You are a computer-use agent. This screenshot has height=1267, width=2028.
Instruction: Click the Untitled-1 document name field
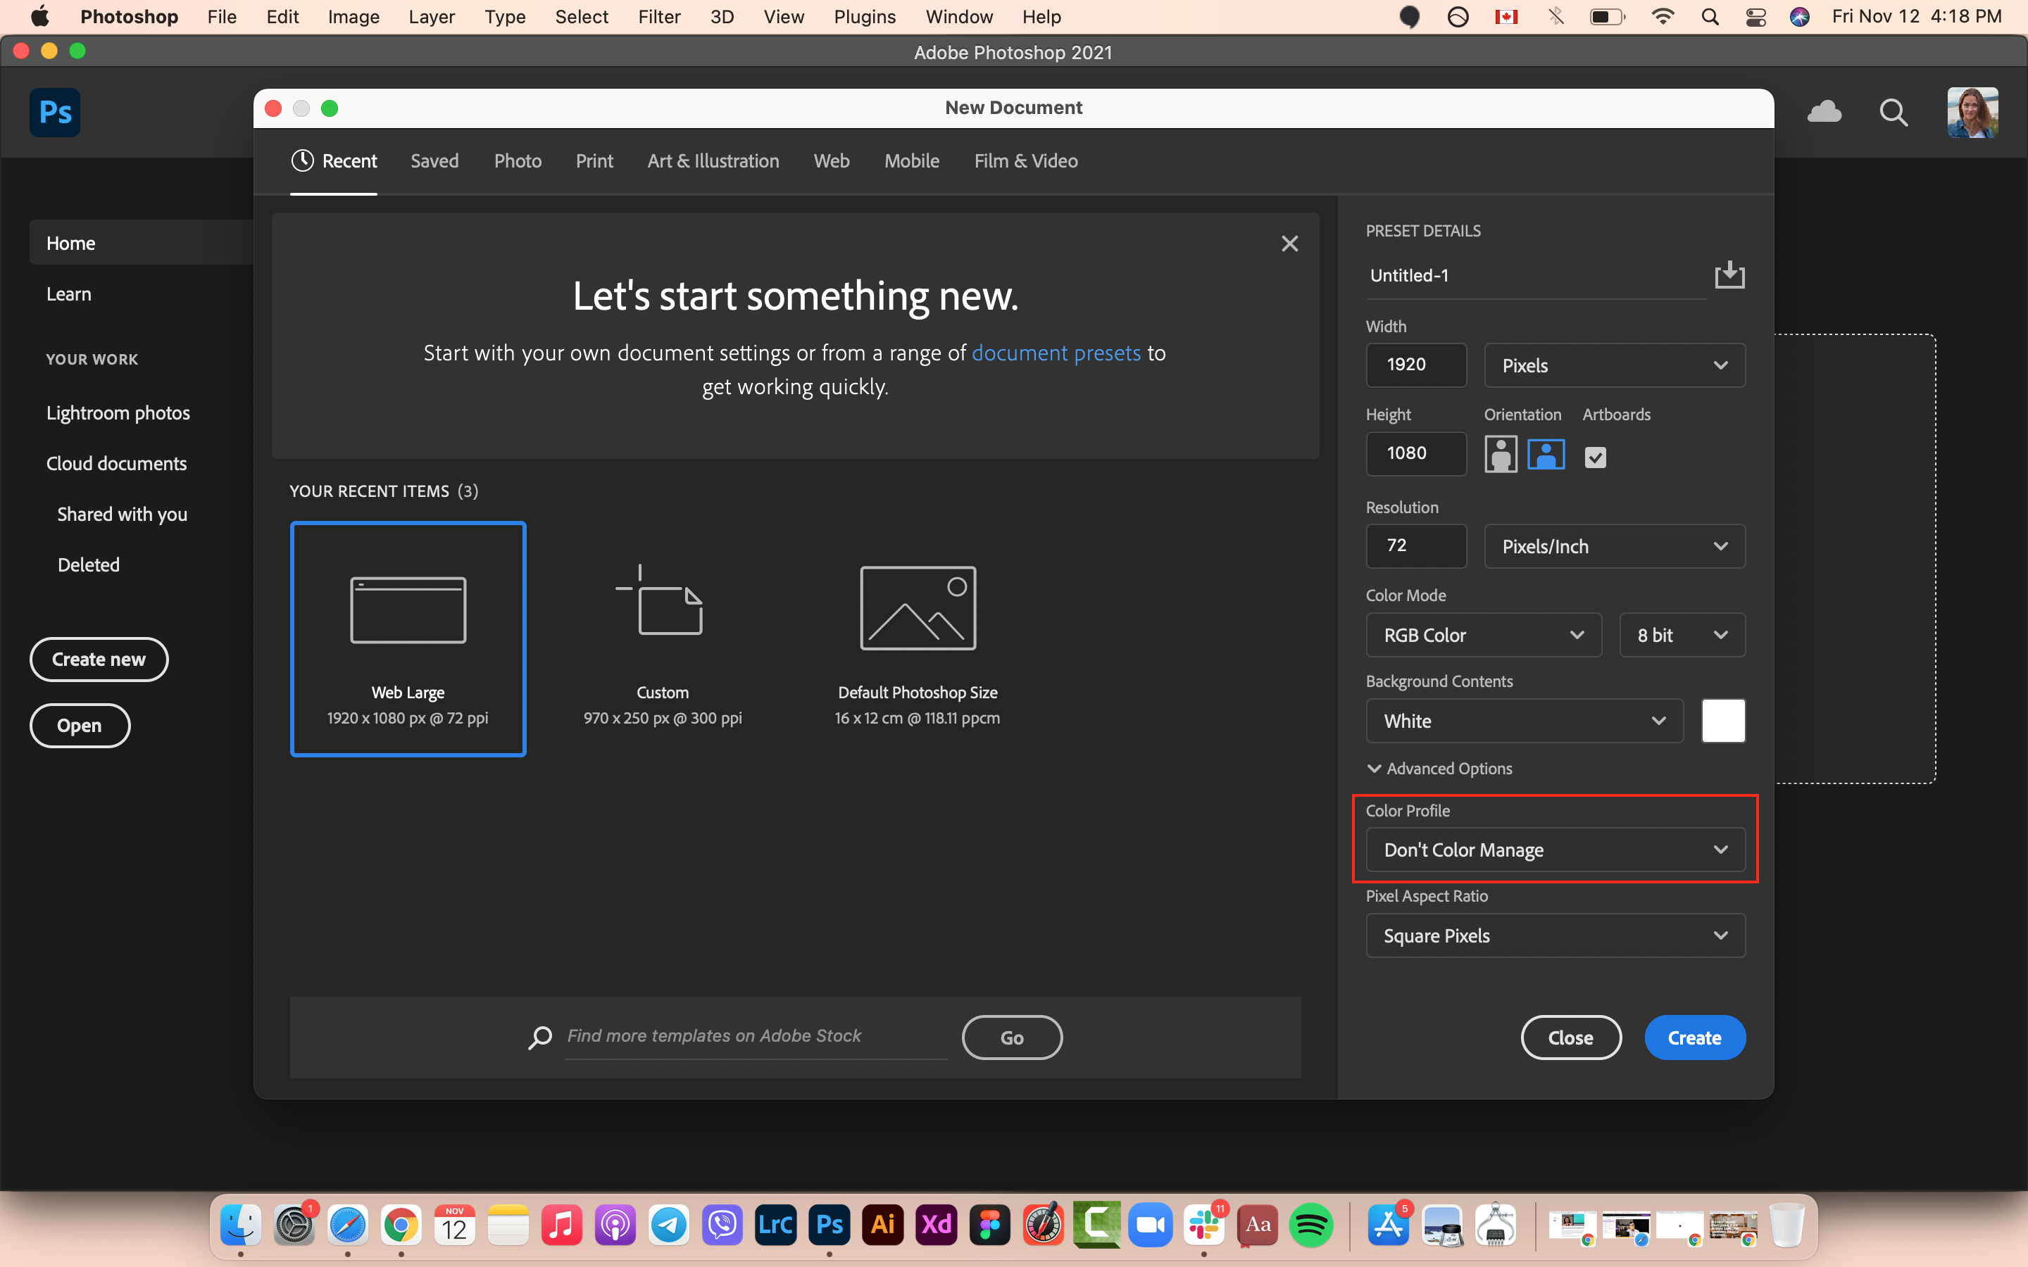click(x=1535, y=276)
